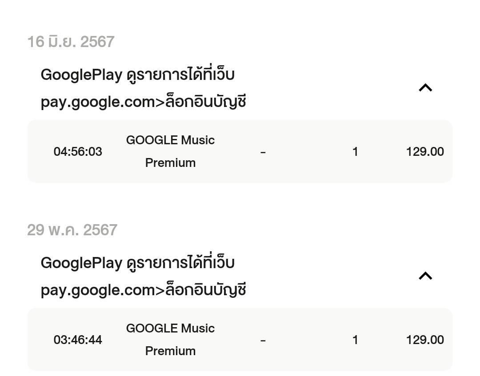
Task: Click the dash cell in the 03:46:44 row
Action: [263, 340]
